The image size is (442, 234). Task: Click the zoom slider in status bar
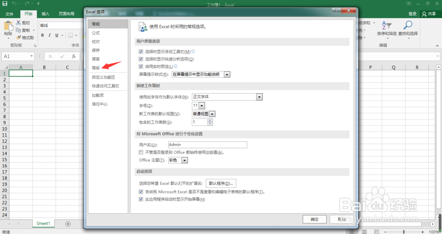404,232
